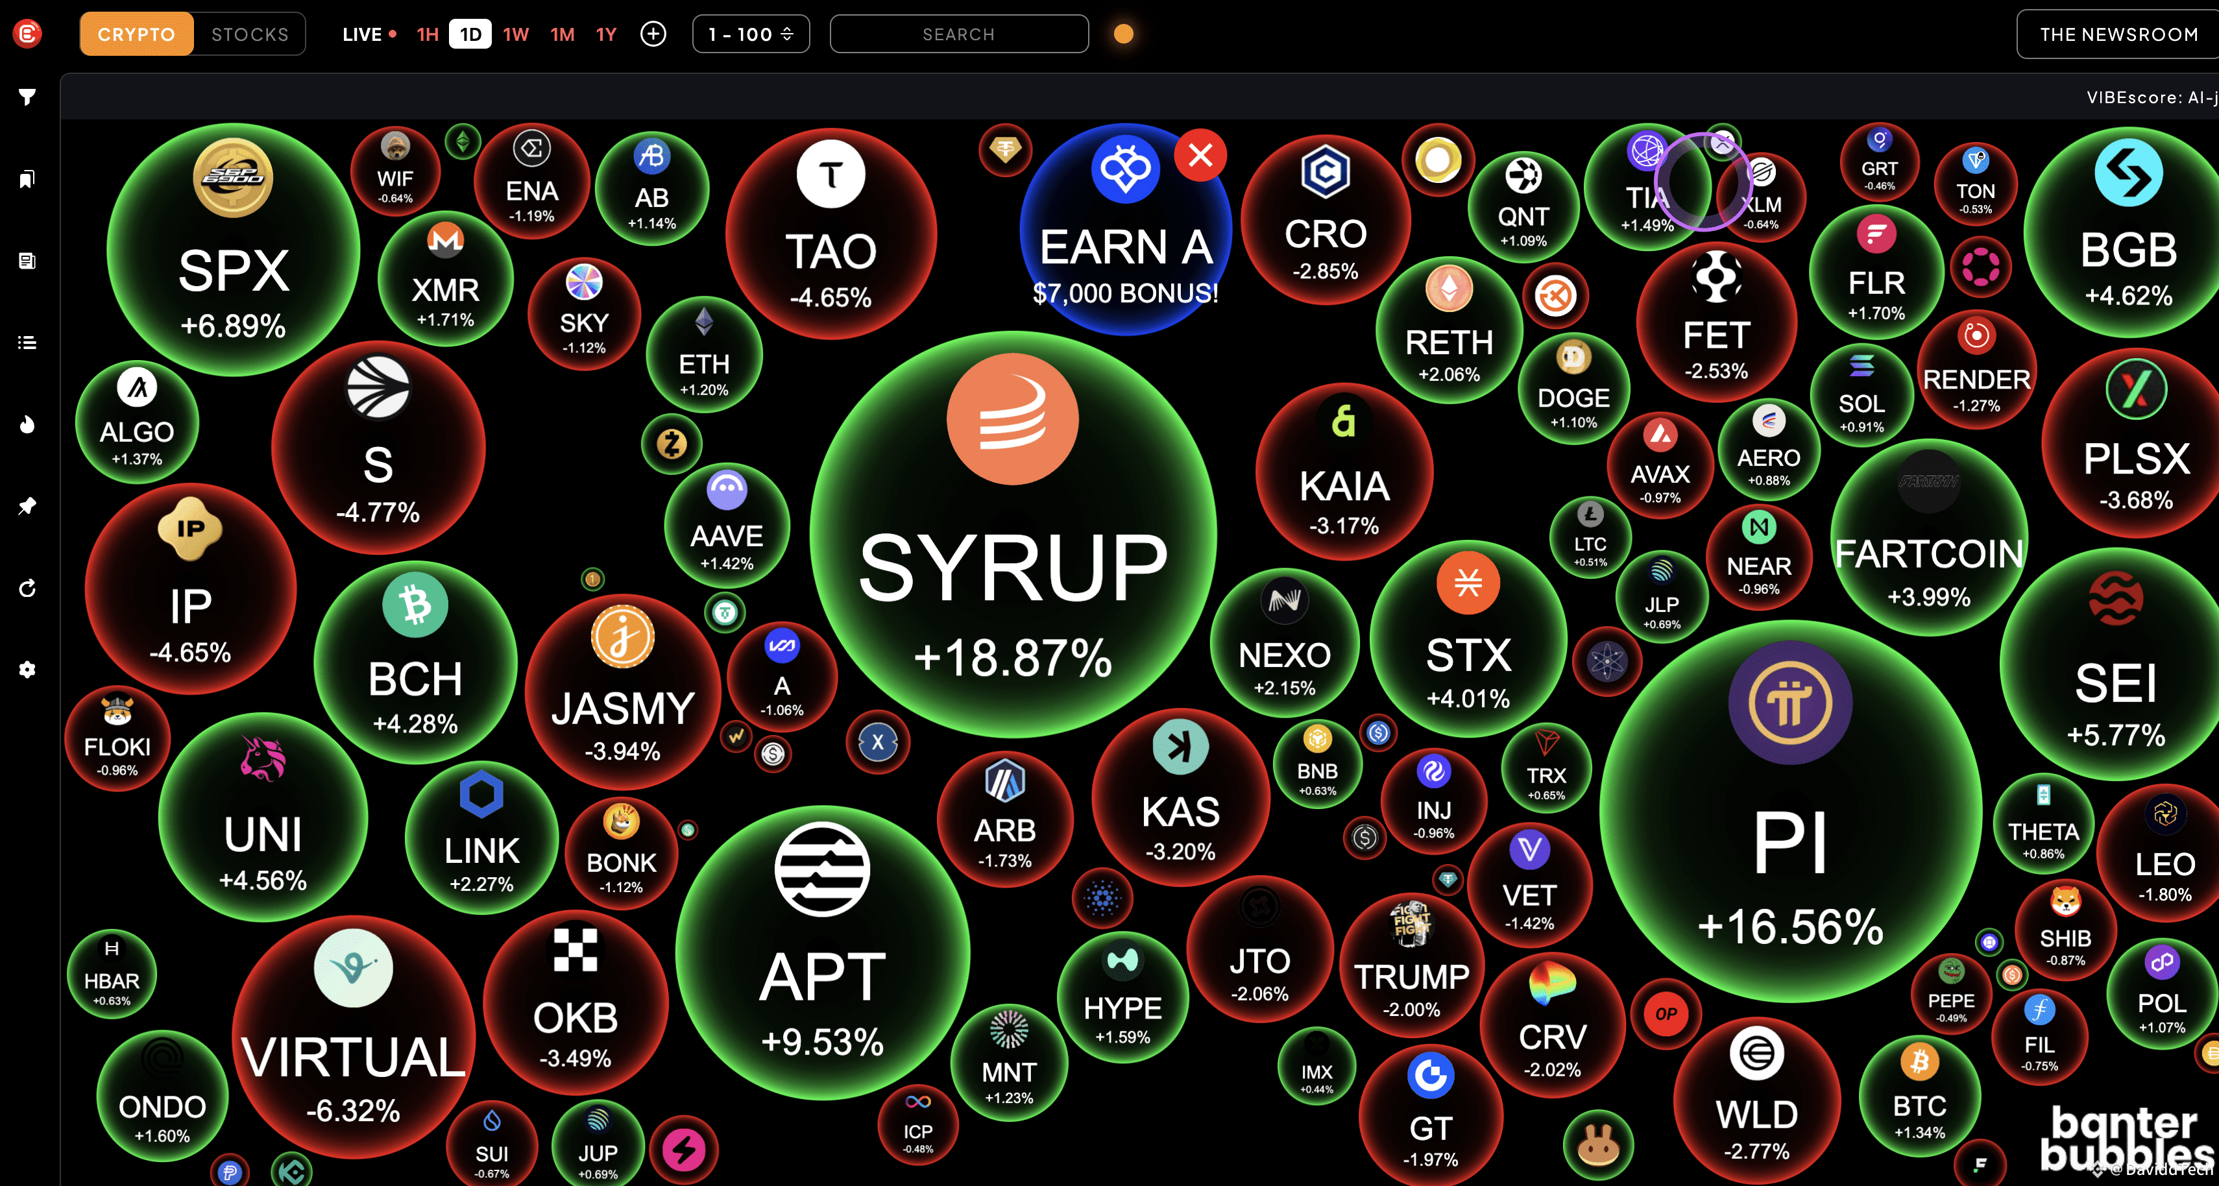Select the 1M timeframe
Viewport: 2219px width, 1186px height.
click(x=563, y=34)
